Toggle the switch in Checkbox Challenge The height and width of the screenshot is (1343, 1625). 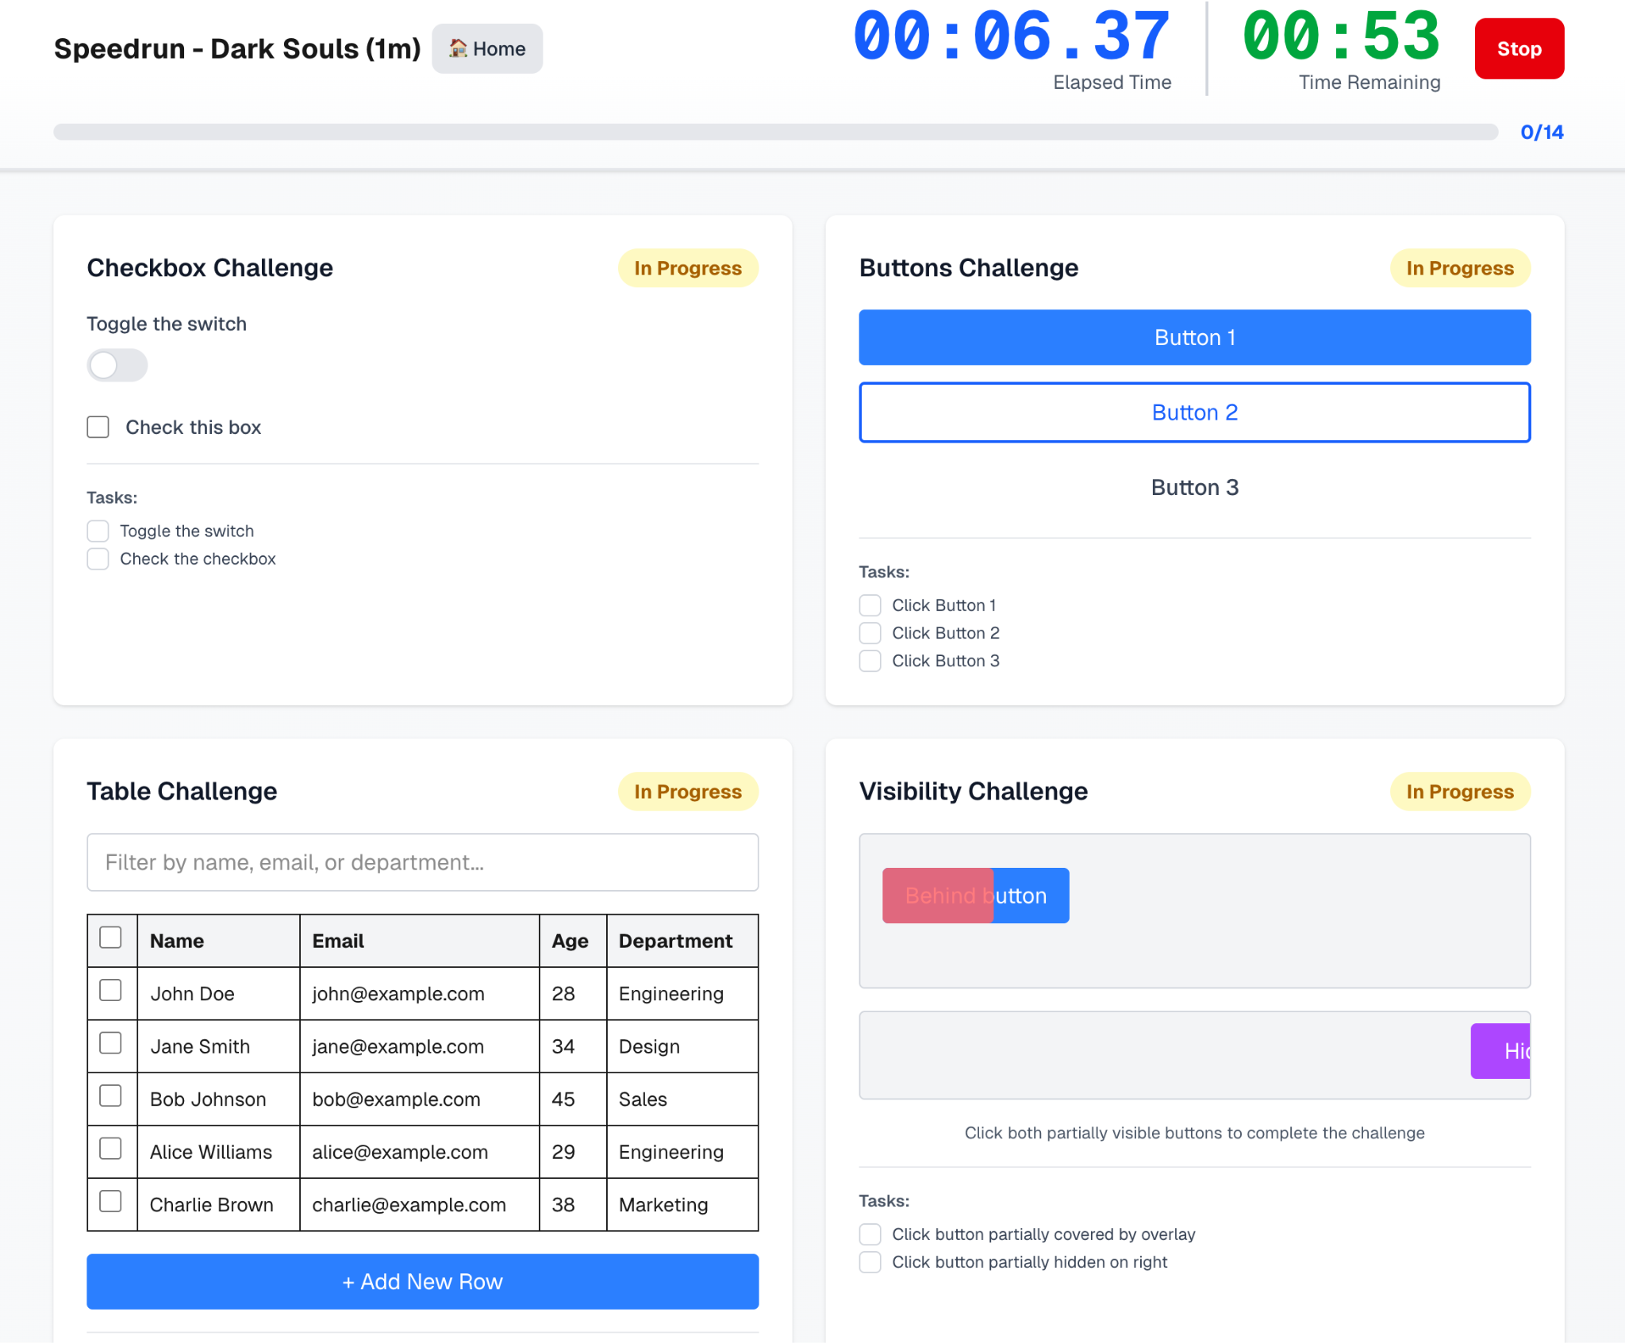117,366
